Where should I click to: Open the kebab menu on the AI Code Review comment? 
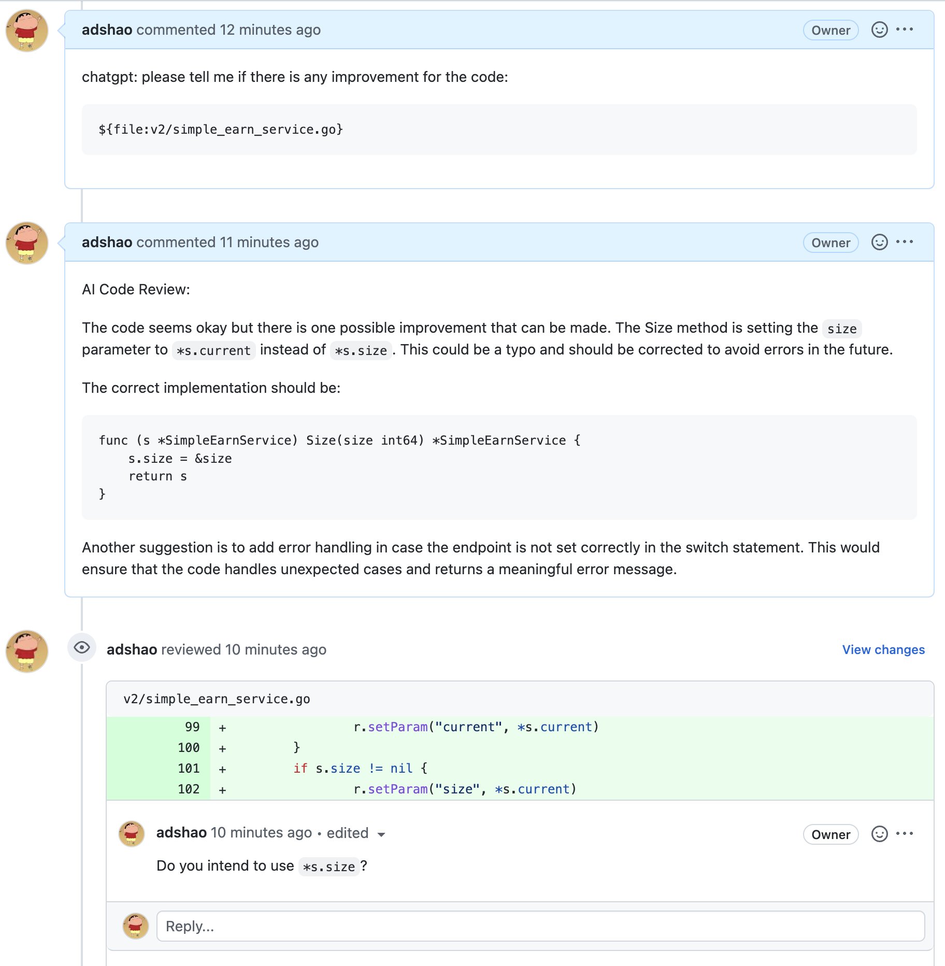(x=905, y=241)
